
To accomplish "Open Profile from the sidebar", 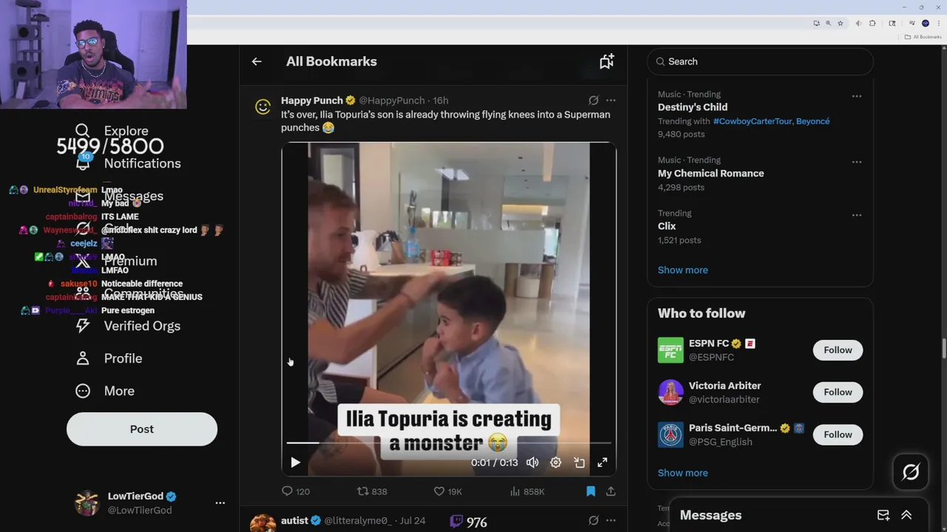I will click(x=109, y=358).
